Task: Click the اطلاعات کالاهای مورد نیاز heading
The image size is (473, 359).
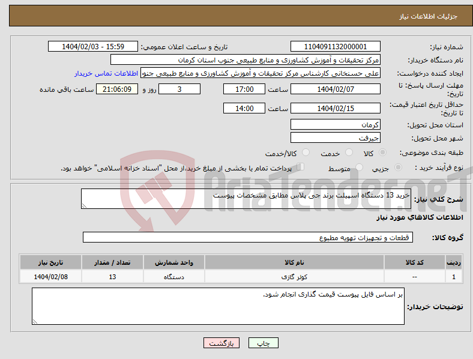Action: click(x=420, y=217)
